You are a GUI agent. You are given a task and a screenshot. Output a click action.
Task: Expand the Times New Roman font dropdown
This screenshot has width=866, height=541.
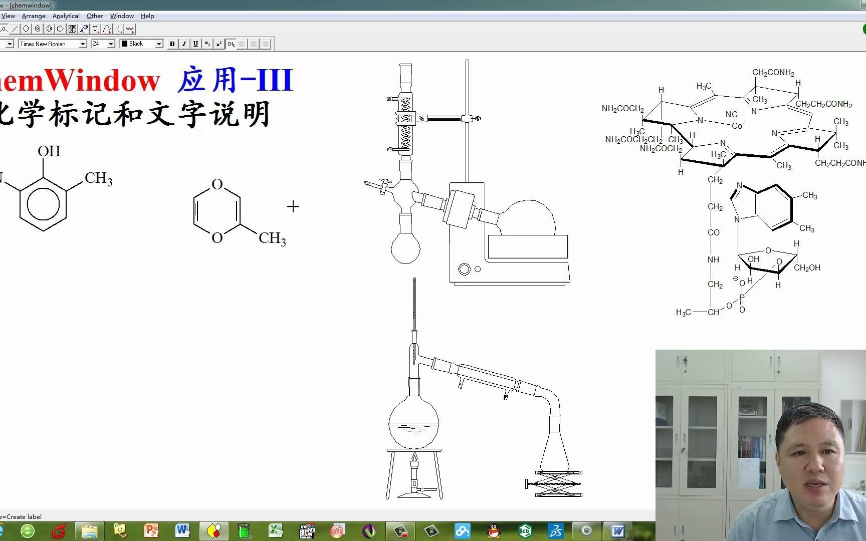(83, 44)
